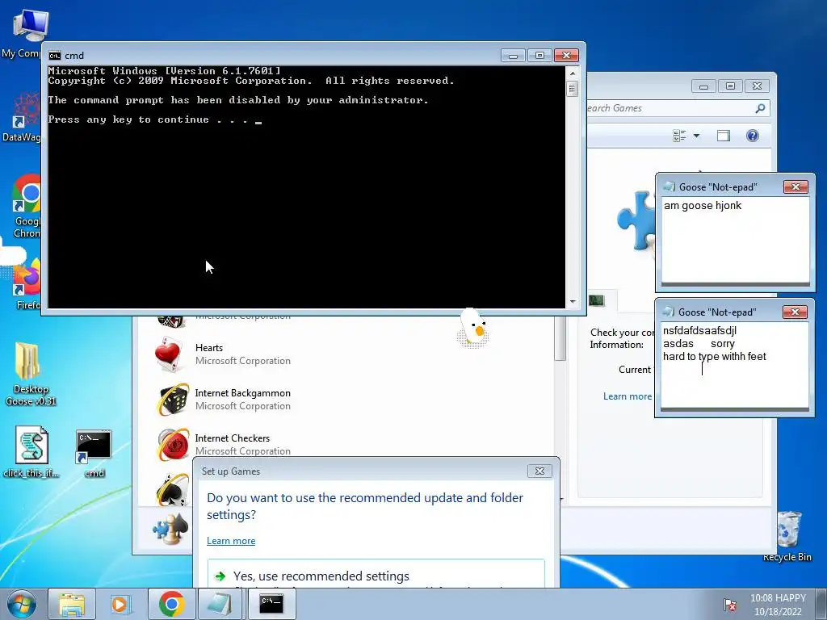Click the Windows Start orb
827x620 pixels.
click(22, 604)
